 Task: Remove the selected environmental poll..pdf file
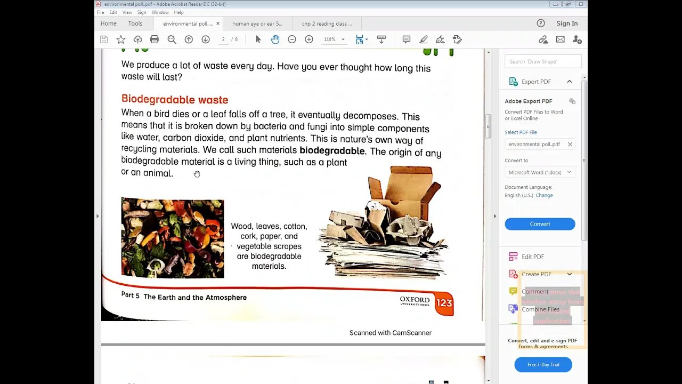coord(570,144)
